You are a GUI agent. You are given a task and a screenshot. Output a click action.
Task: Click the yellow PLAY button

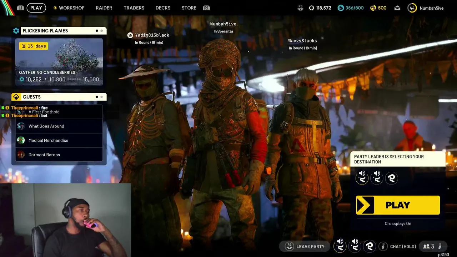[398, 205]
